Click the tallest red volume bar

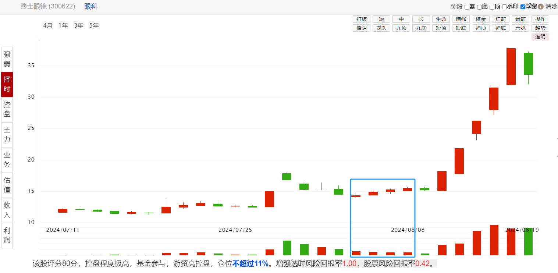(x=494, y=240)
